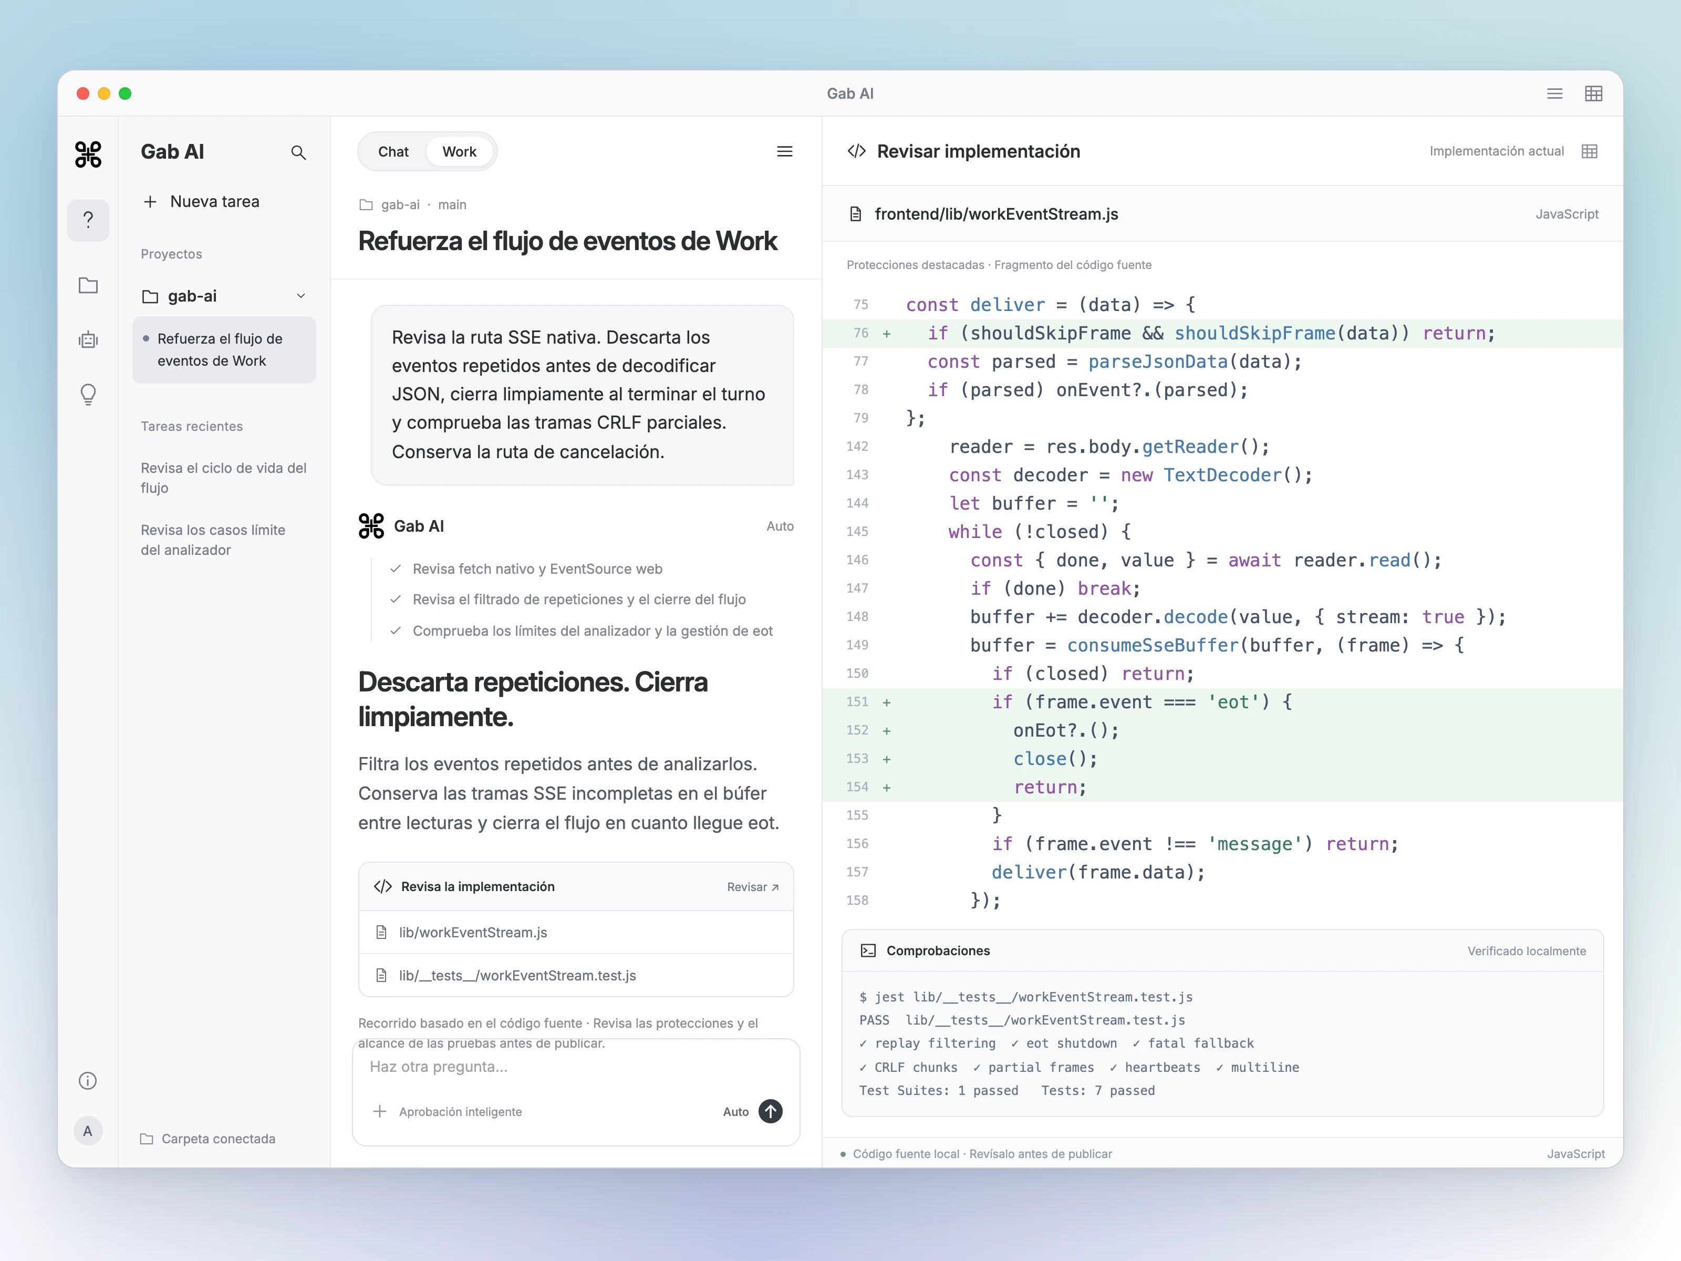Open the hamburger menu in chat header
The height and width of the screenshot is (1261, 1681).
(x=785, y=151)
